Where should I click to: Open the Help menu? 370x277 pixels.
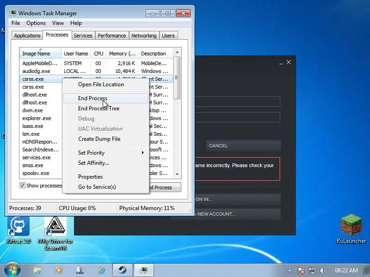[x=76, y=23]
